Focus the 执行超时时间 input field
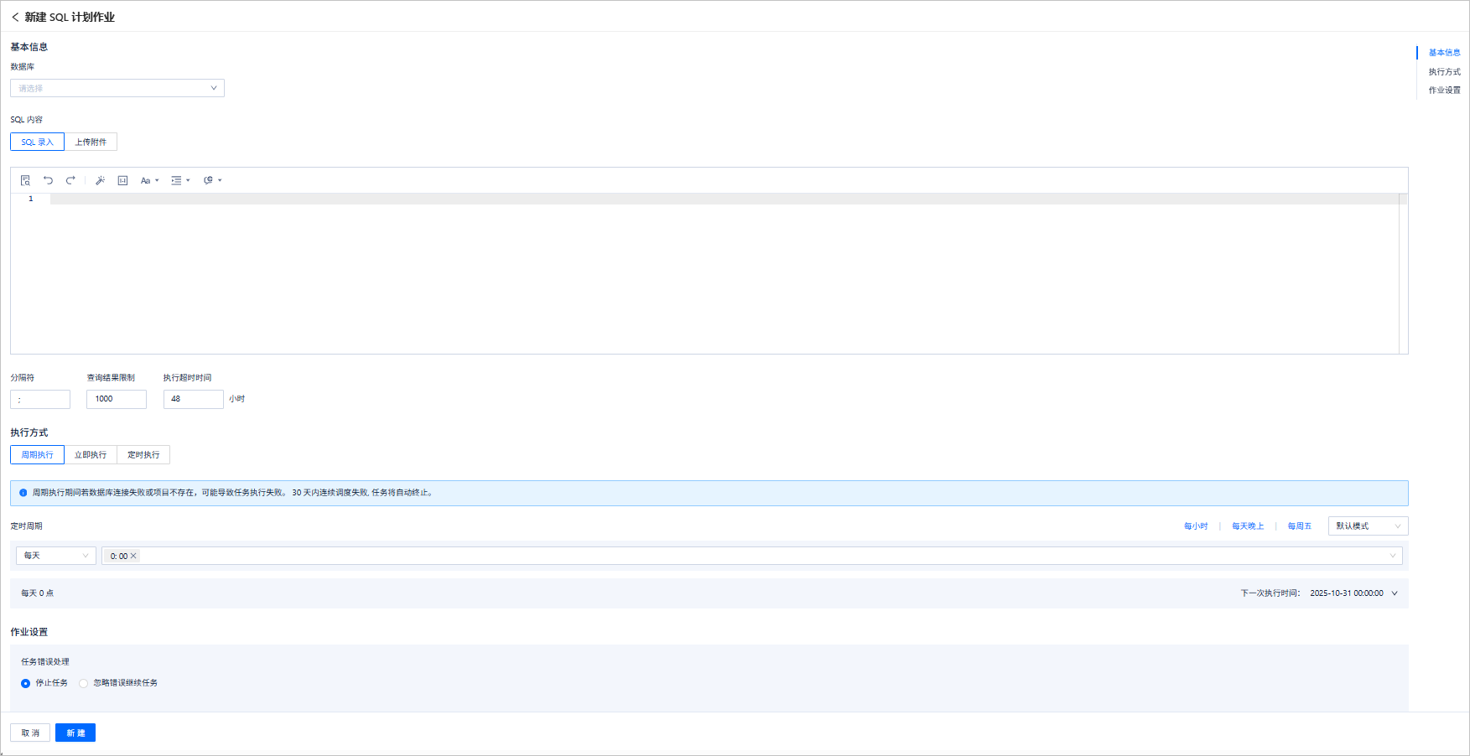The width and height of the screenshot is (1470, 756). coord(194,399)
